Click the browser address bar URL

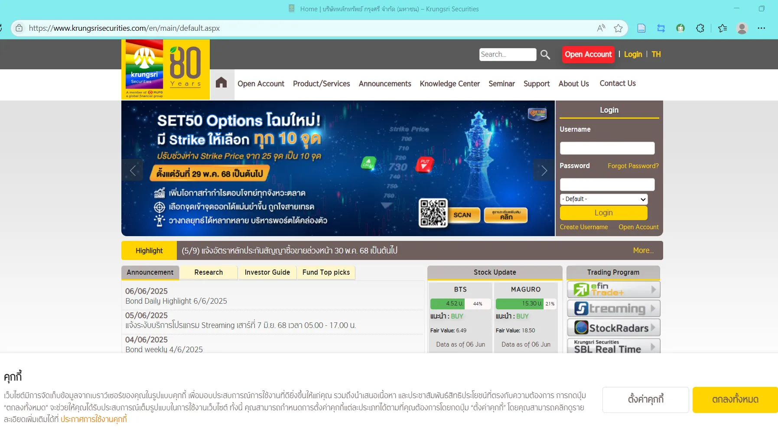tap(124, 28)
